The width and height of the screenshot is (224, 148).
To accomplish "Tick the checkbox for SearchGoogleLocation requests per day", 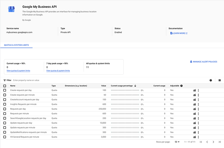I will click(5, 118).
